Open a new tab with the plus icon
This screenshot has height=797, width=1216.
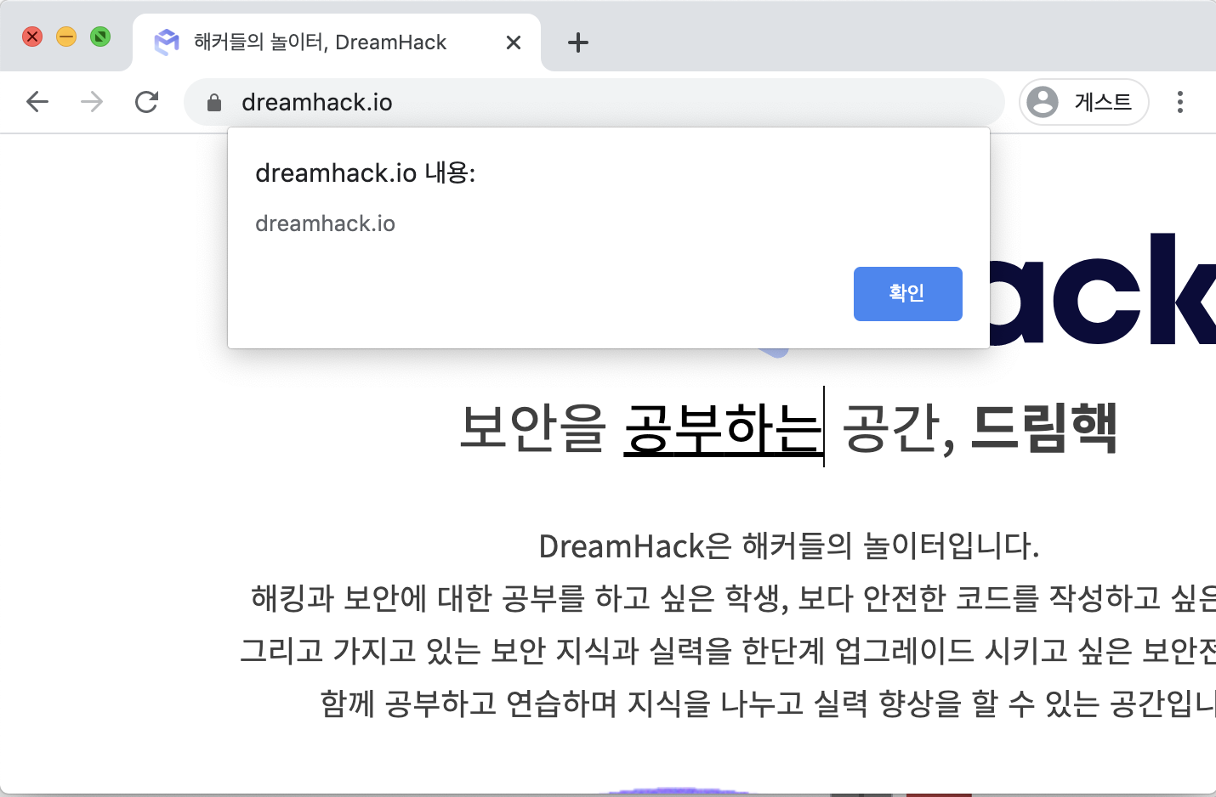click(x=578, y=42)
